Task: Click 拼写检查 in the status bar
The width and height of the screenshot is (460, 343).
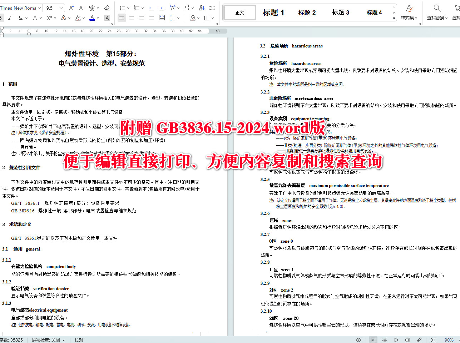Action: click(x=46, y=340)
